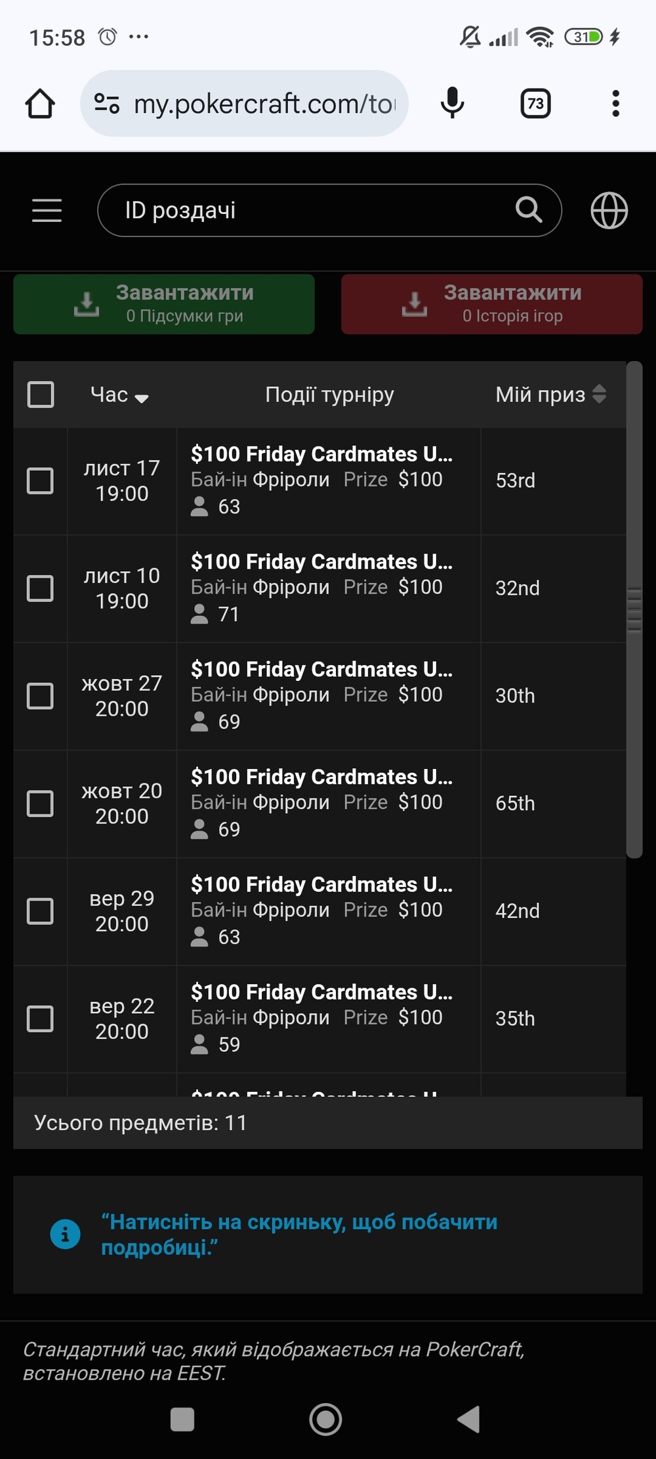
Task: Tap the blue info icon
Action: tap(65, 1234)
